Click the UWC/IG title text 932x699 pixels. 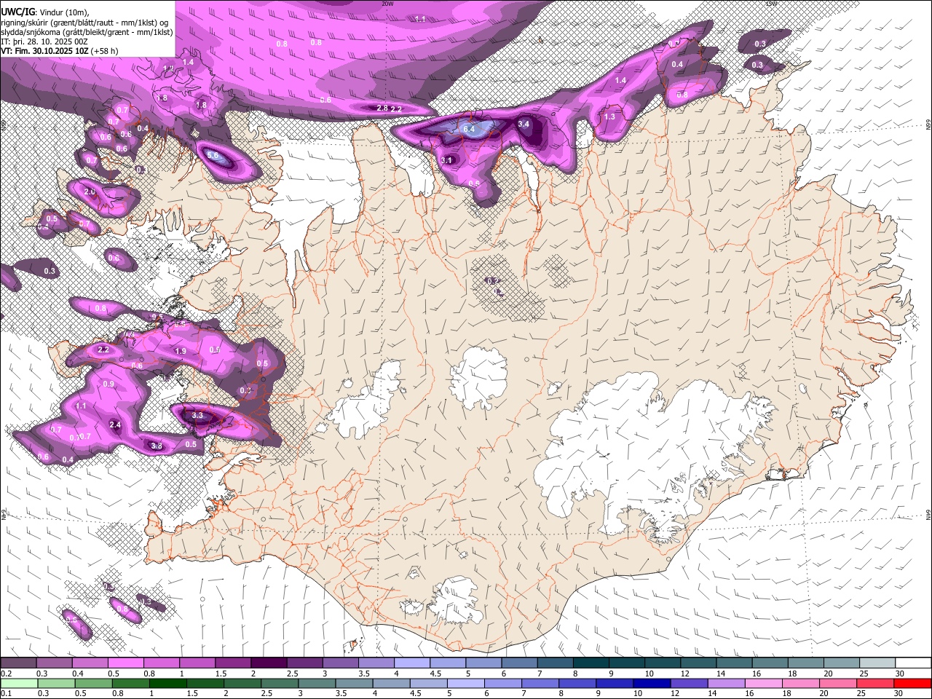[x=17, y=12]
